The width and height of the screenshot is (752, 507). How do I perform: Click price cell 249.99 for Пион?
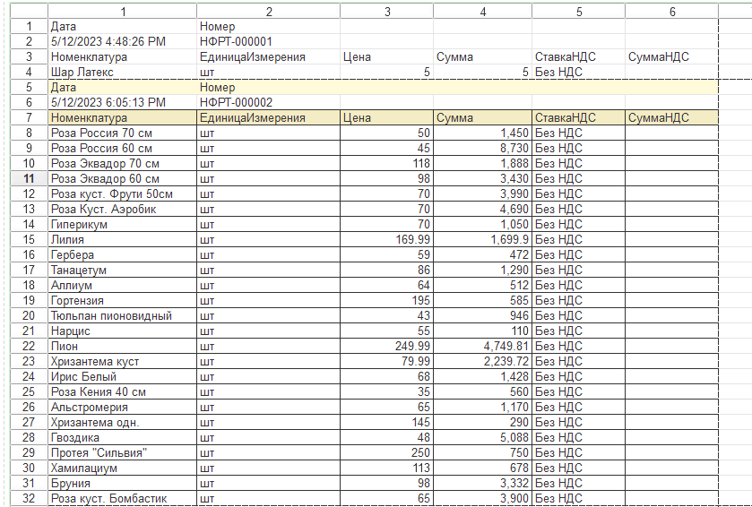[x=386, y=346]
